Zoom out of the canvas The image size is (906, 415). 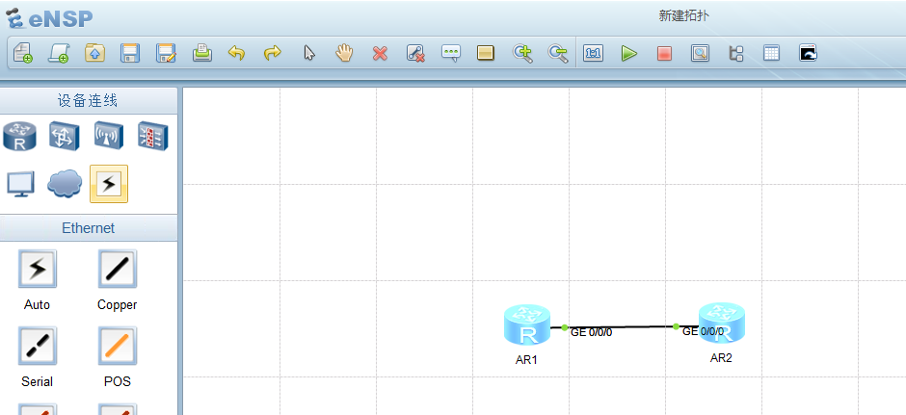tap(558, 53)
